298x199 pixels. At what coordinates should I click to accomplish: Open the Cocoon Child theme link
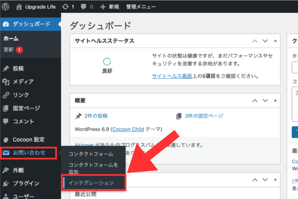(128, 129)
